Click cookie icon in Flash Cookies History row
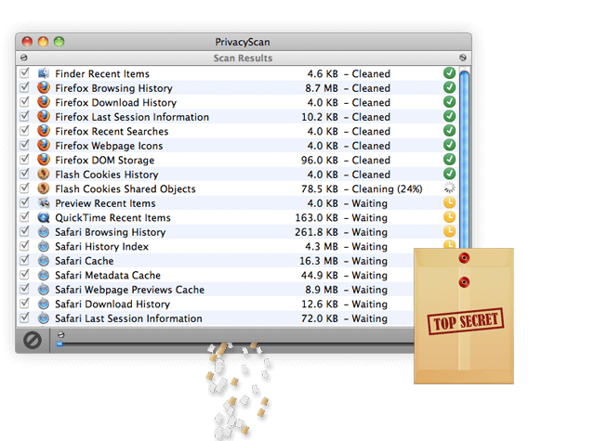The image size is (594, 441). (44, 174)
